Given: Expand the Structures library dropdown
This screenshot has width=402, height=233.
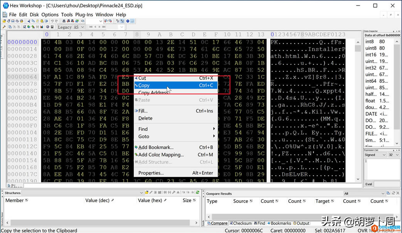Looking at the screenshot, I should 141,193.
